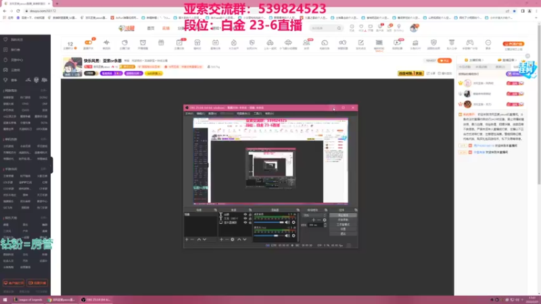
Task: Click share link above the video player
Action: point(431,74)
